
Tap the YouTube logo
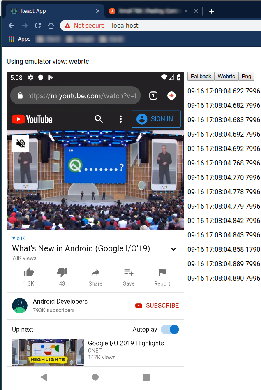(32, 119)
